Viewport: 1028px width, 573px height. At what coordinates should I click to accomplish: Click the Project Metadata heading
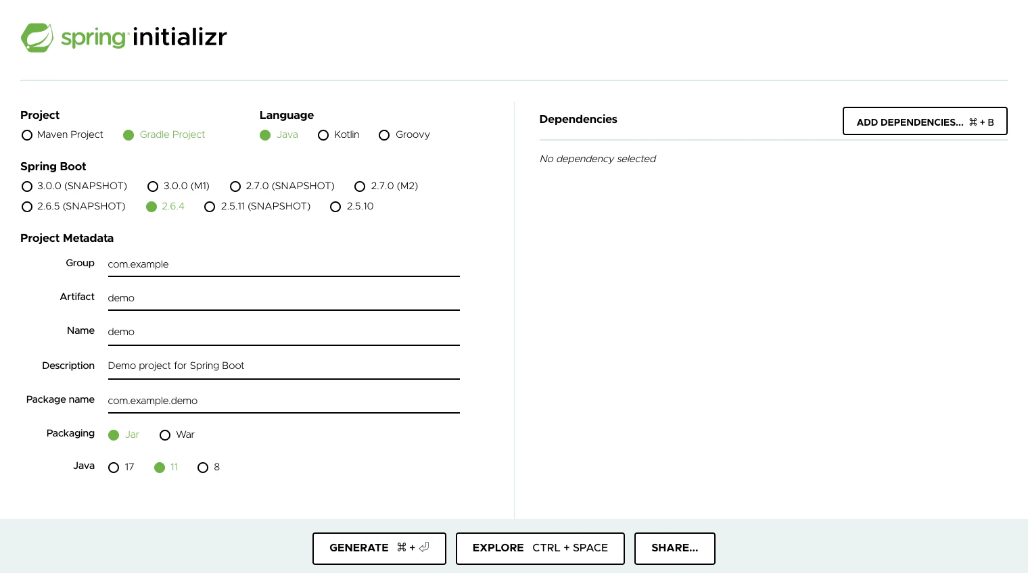tap(67, 238)
